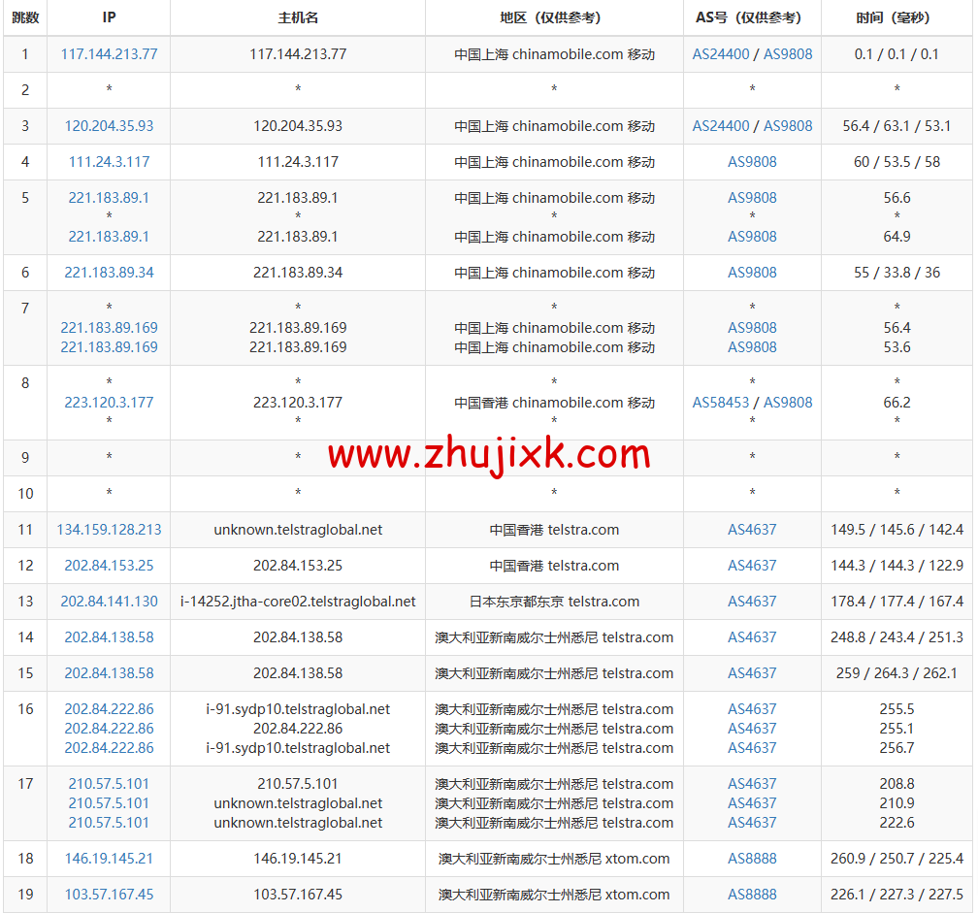Click the 223.120.3.177 link in hop 8
This screenshot has width=978, height=913.
point(109,402)
